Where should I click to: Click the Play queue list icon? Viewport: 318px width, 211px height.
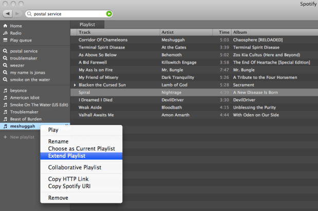pyautogui.click(x=5, y=40)
